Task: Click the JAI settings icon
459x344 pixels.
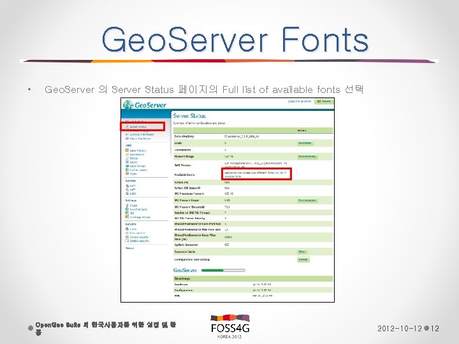Action: coord(127,213)
